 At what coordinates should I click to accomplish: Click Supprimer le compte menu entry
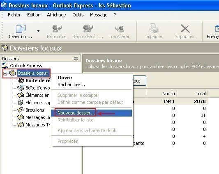pyautogui.click(x=91, y=95)
